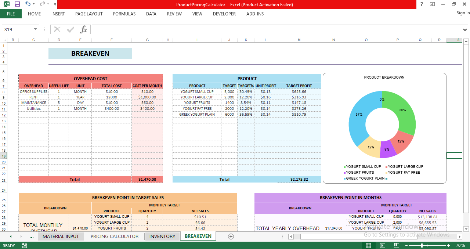Open the DATA ribbon tab
The height and width of the screenshot is (249, 470).
pyautogui.click(x=151, y=14)
